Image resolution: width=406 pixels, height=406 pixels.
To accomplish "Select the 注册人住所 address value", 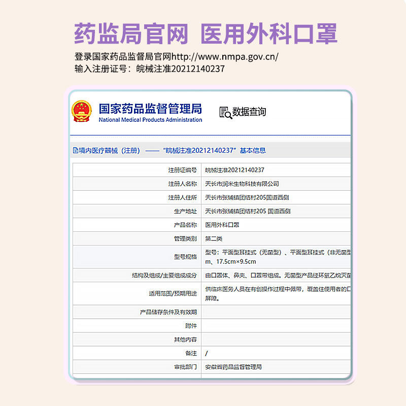I will [247, 197].
